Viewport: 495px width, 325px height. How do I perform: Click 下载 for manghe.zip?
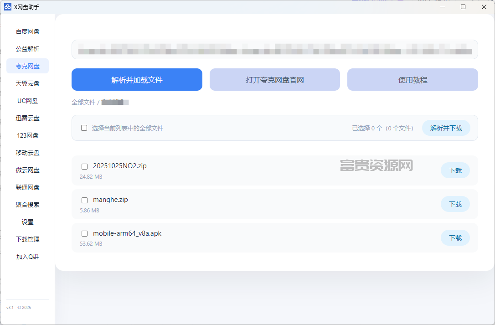point(455,204)
